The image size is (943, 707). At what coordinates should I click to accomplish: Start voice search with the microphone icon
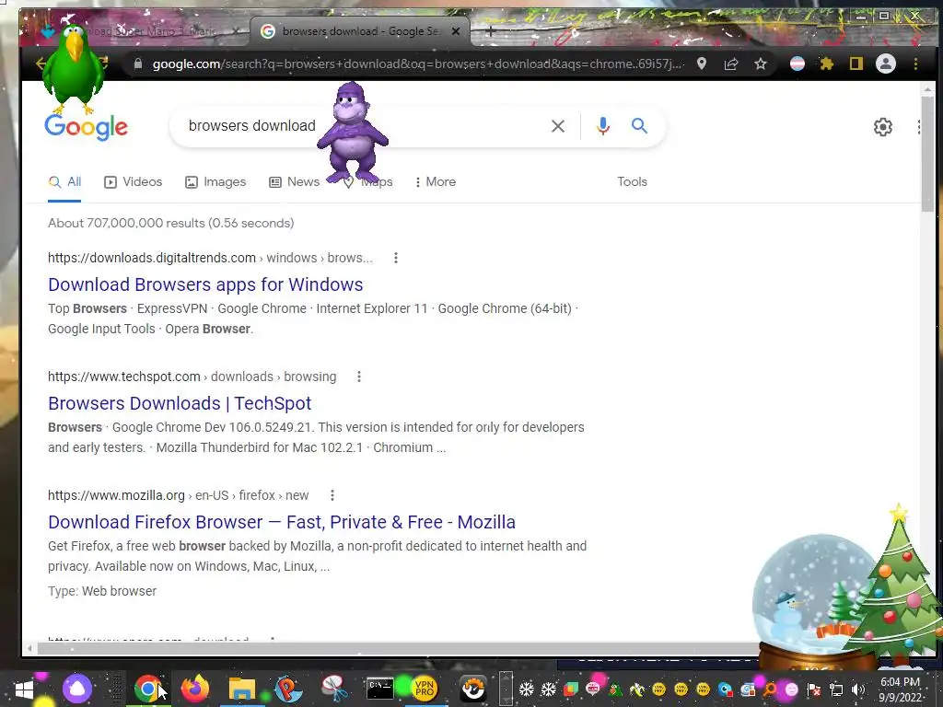602,125
